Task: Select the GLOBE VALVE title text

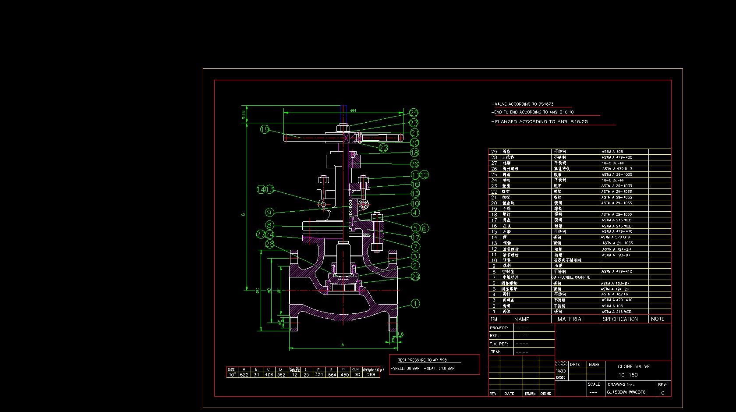Action: 633,366
